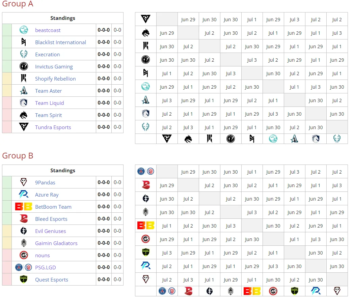Open the PSG.LGD team link
The image size is (354, 297).
point(45,268)
